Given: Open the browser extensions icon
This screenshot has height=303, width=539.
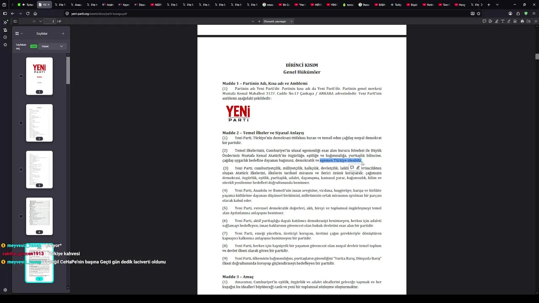Looking at the screenshot, I should coord(518,13).
